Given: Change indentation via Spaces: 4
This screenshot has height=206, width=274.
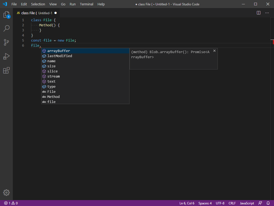Looking at the screenshot, I should tap(205, 203).
